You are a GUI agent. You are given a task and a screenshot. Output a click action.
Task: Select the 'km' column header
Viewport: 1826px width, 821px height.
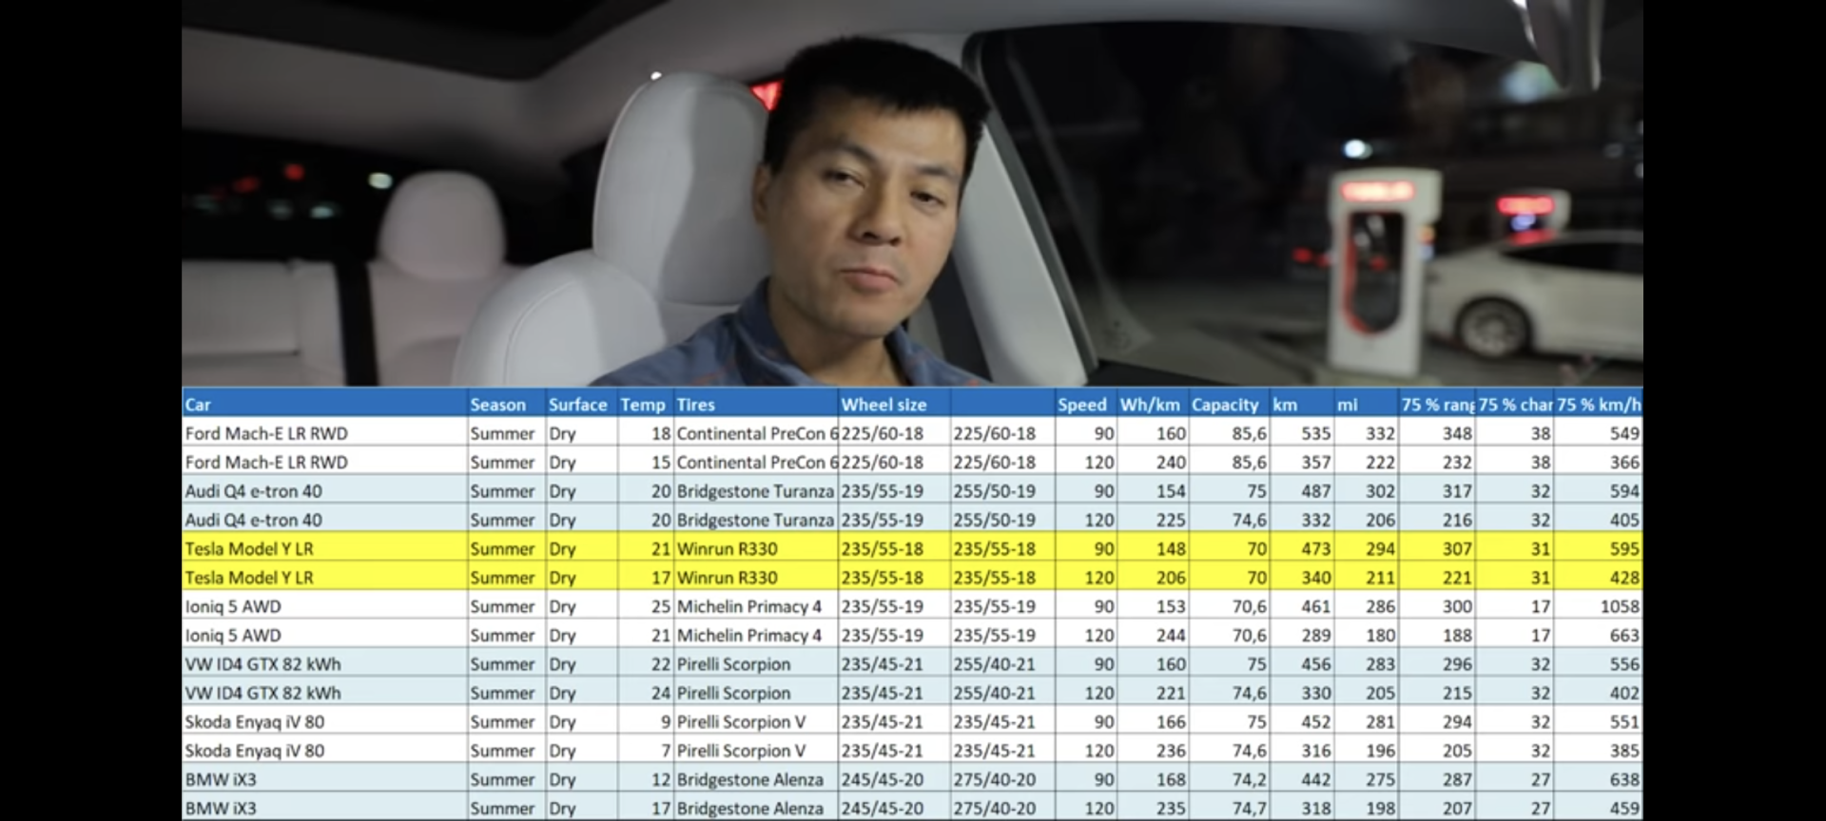tap(1302, 404)
